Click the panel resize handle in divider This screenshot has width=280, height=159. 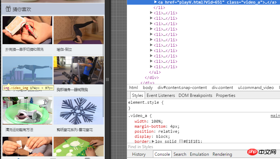pyautogui.click(x=107, y=79)
